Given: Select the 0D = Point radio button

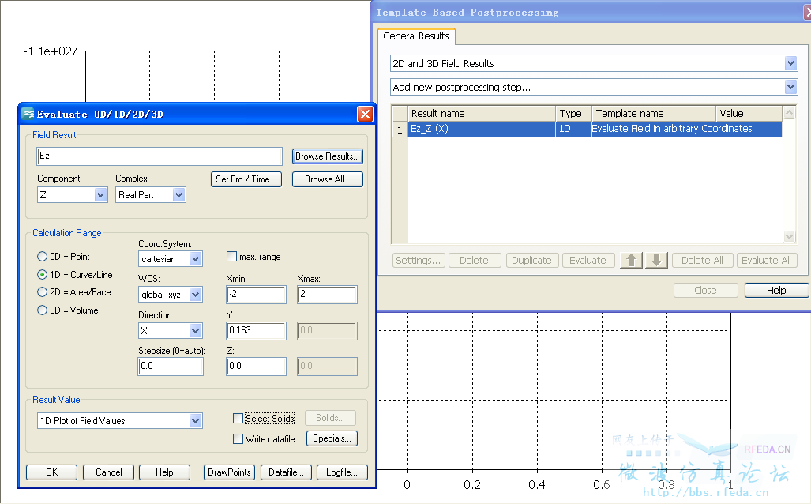Looking at the screenshot, I should (x=43, y=257).
